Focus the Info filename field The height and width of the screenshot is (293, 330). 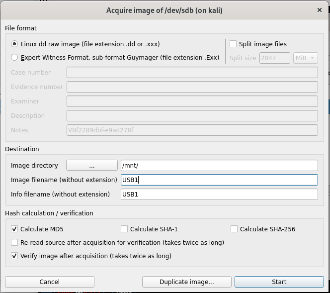(219, 194)
